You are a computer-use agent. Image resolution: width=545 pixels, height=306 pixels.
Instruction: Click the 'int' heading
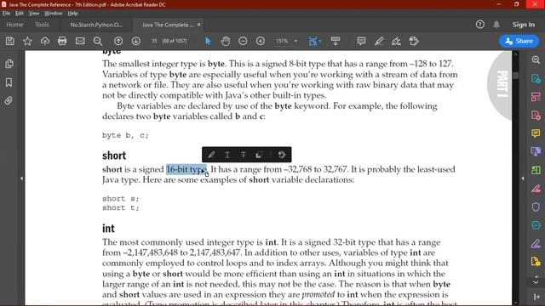(x=108, y=229)
